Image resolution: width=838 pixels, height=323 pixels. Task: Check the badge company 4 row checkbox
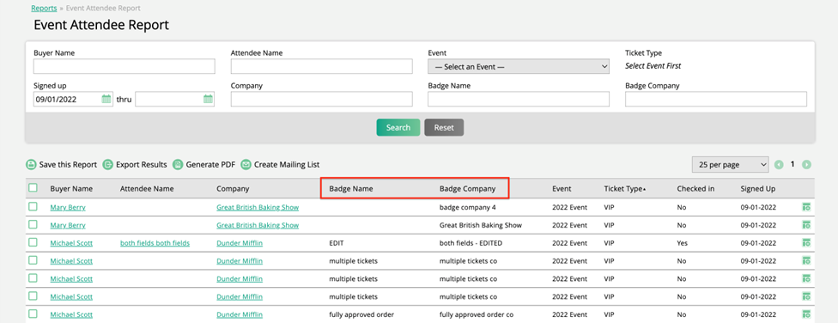click(x=33, y=206)
